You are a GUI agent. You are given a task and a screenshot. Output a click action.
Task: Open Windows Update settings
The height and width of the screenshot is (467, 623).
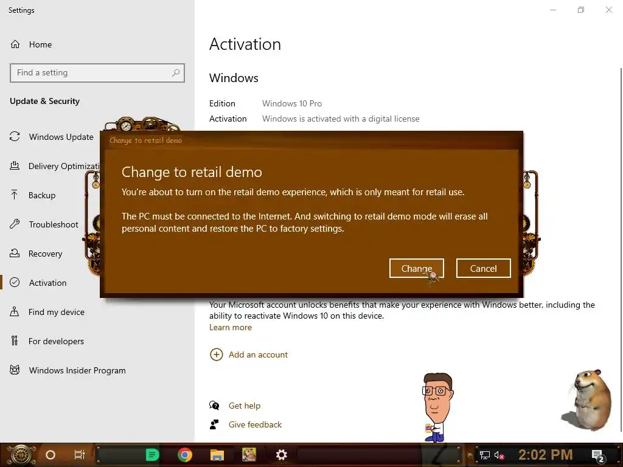[x=61, y=137]
